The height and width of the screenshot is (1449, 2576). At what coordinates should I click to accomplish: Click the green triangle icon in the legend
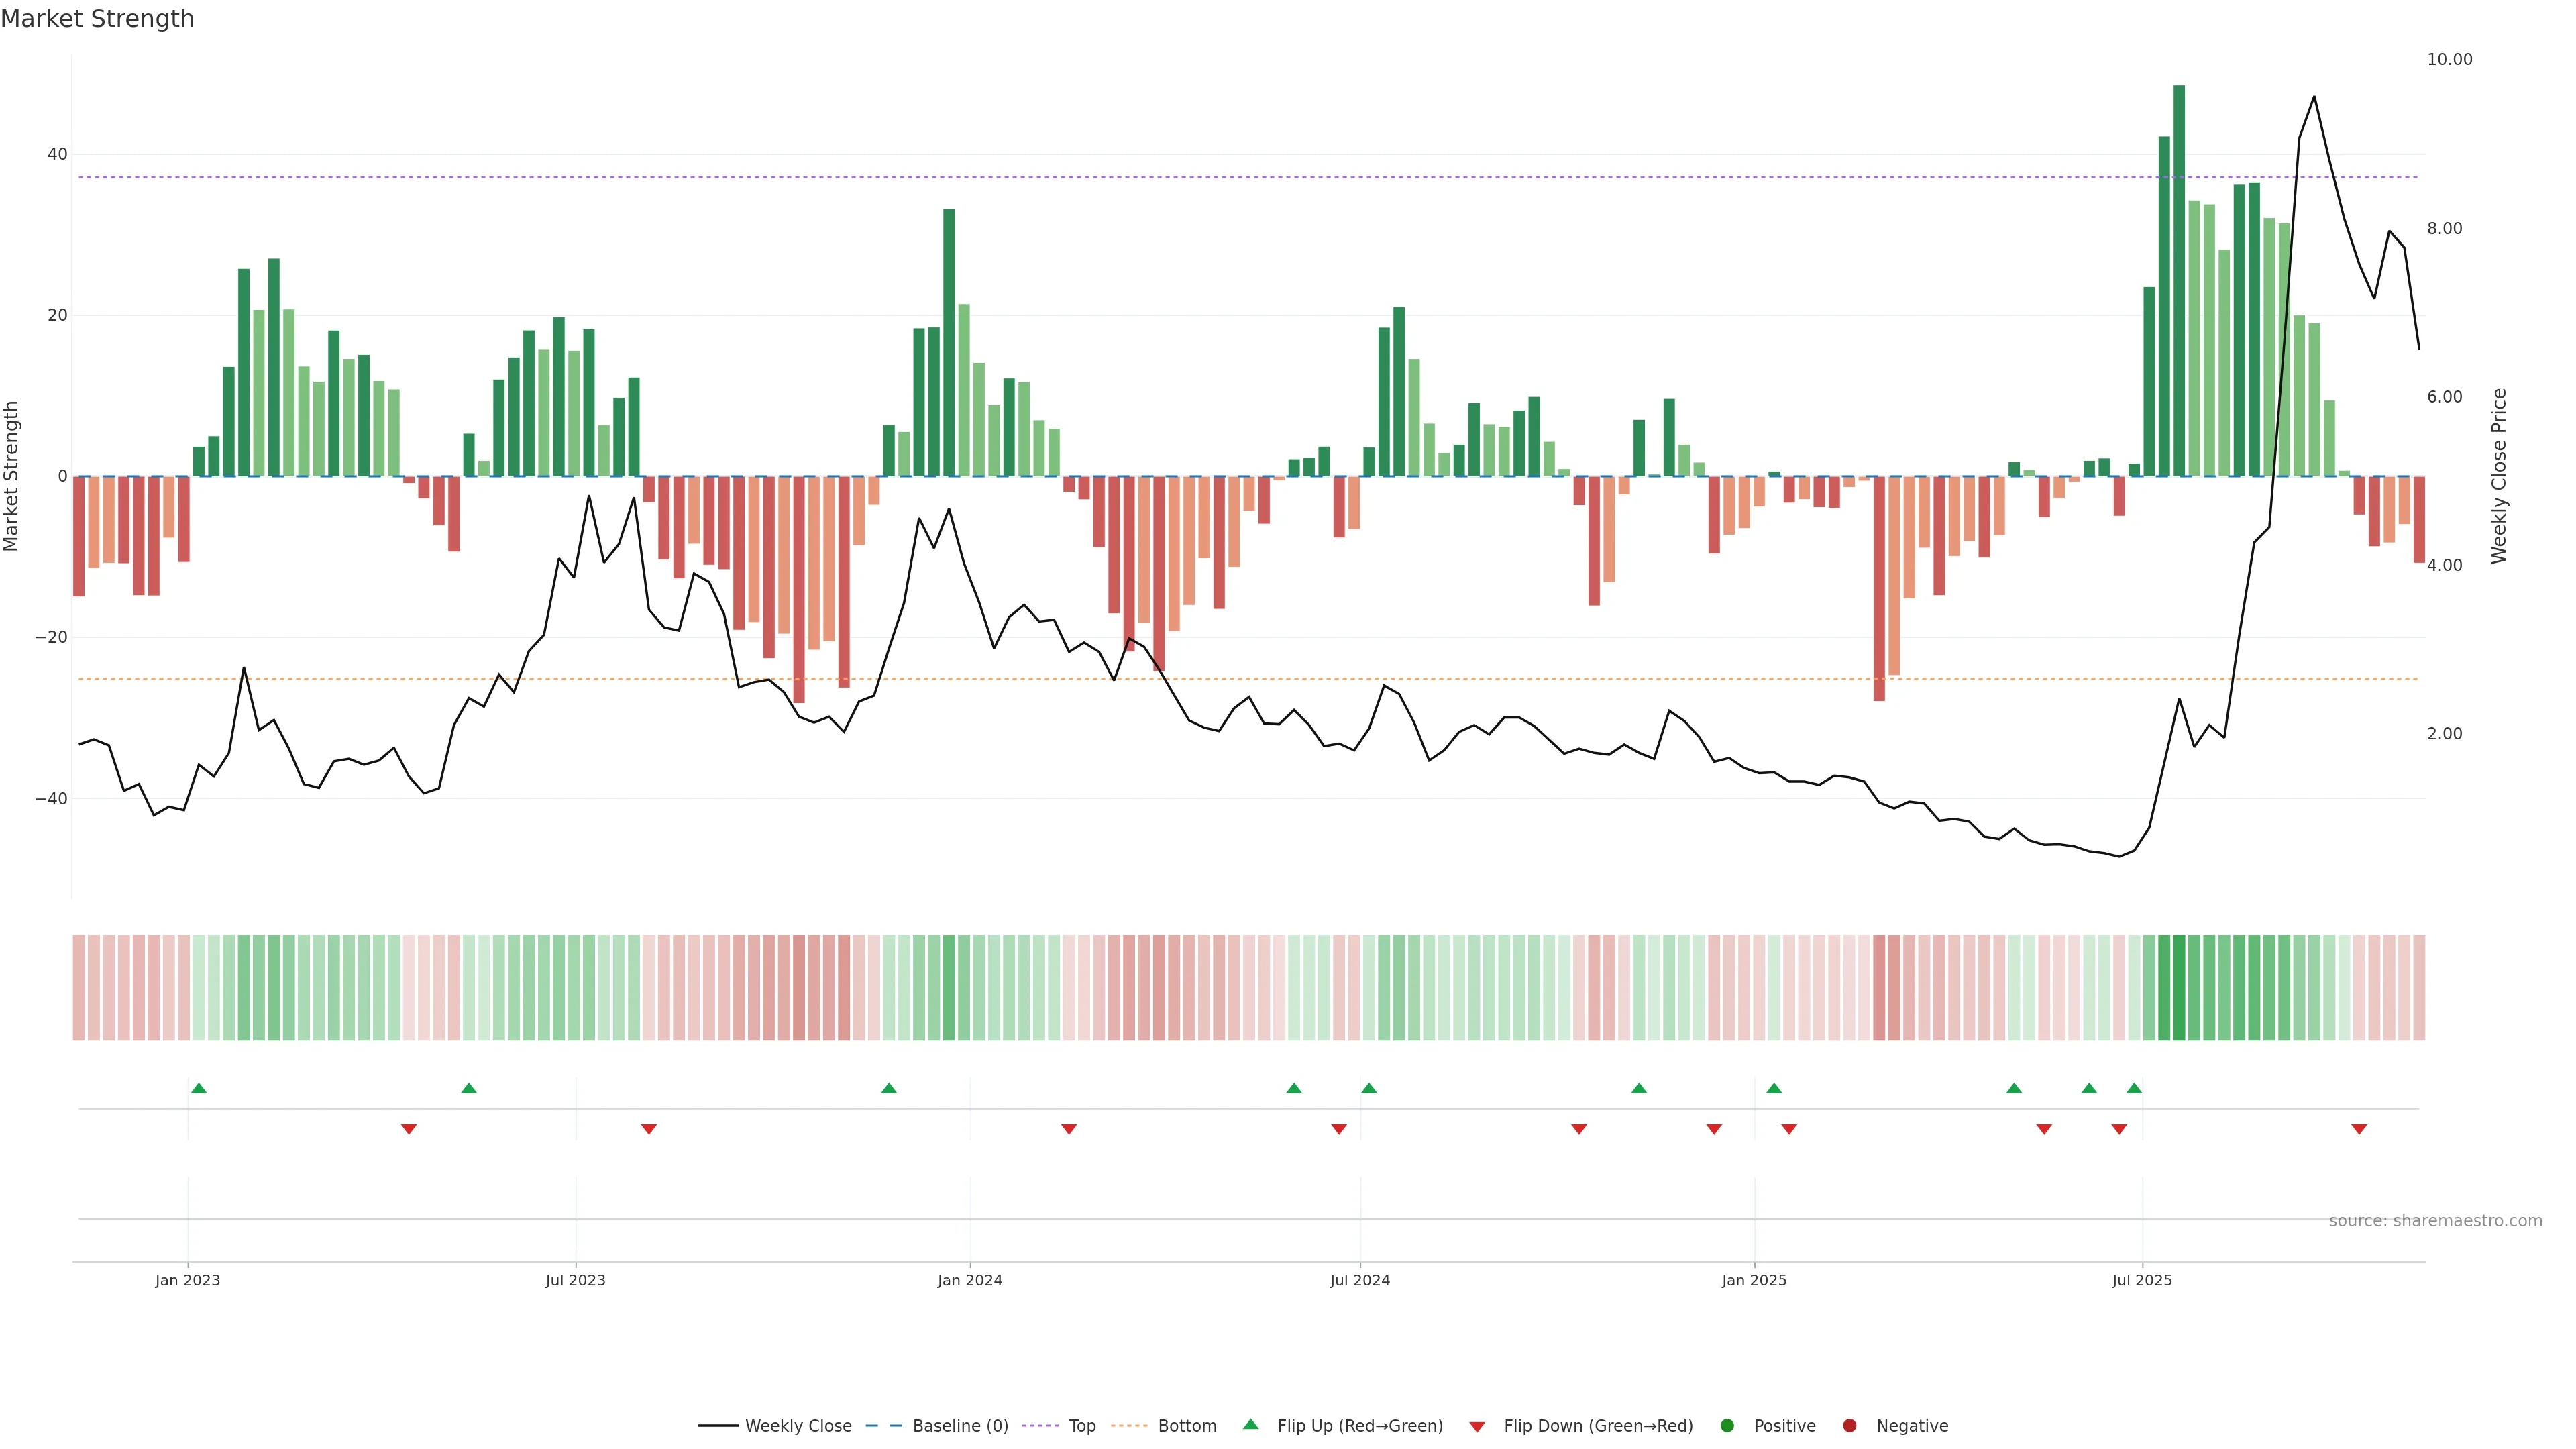1250,1424
